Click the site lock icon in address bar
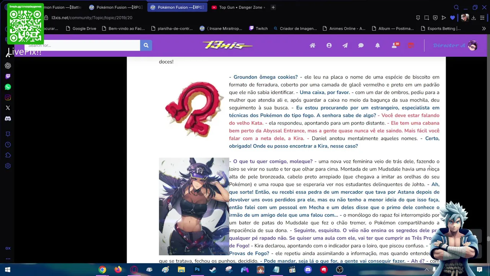 pos(46,18)
